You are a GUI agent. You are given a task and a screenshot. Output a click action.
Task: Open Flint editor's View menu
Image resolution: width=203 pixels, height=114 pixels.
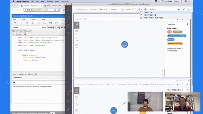(34, 20)
